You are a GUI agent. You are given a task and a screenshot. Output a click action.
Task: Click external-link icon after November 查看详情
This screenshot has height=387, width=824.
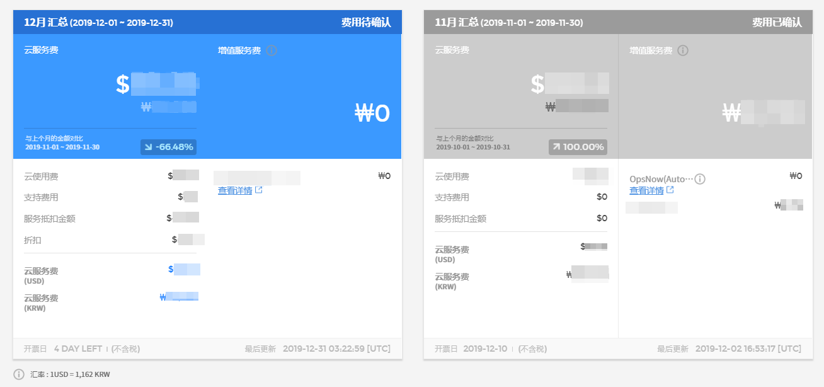click(670, 190)
